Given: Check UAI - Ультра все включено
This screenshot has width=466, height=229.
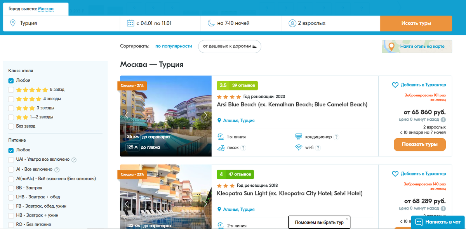Looking at the screenshot, I should point(11,160).
